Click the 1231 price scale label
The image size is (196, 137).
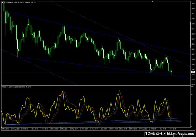click(x=193, y=49)
